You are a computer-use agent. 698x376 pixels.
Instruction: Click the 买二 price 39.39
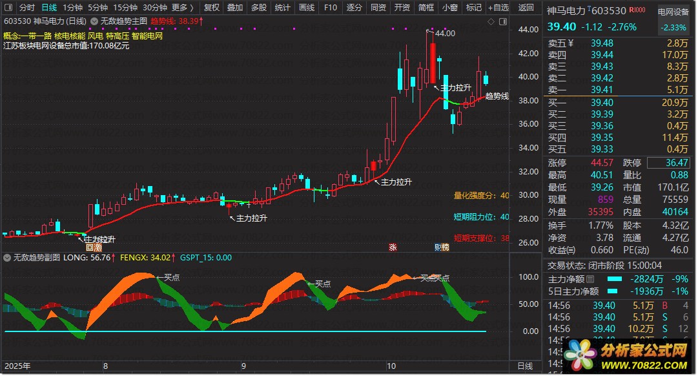coord(602,114)
